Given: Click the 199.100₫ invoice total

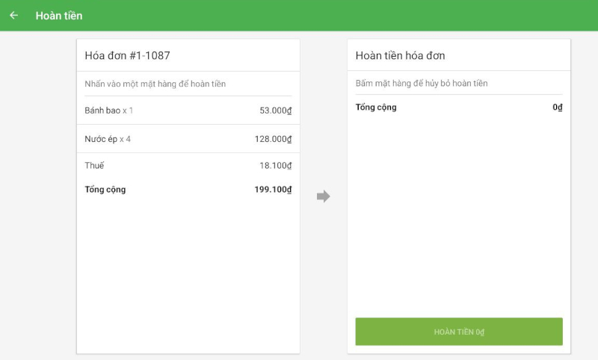Looking at the screenshot, I should [273, 190].
